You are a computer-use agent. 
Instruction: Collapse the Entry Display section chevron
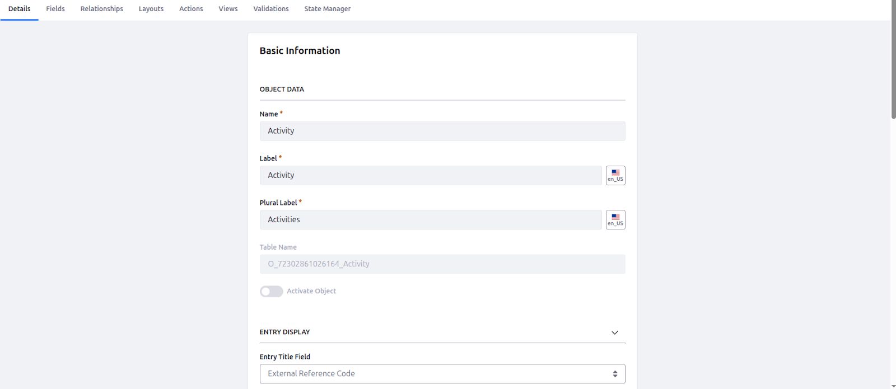614,332
